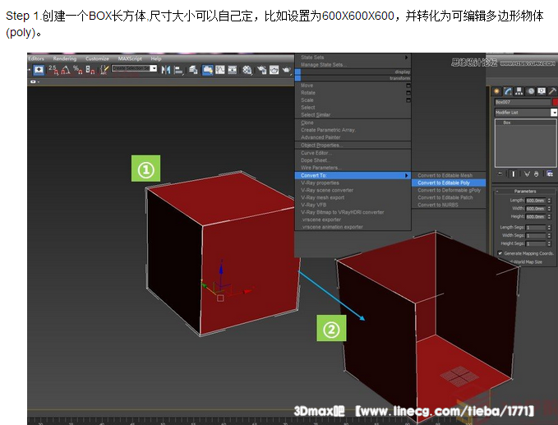Expand the Modifier List dropdown
The width and height of the screenshot is (558, 425).
[x=554, y=113]
